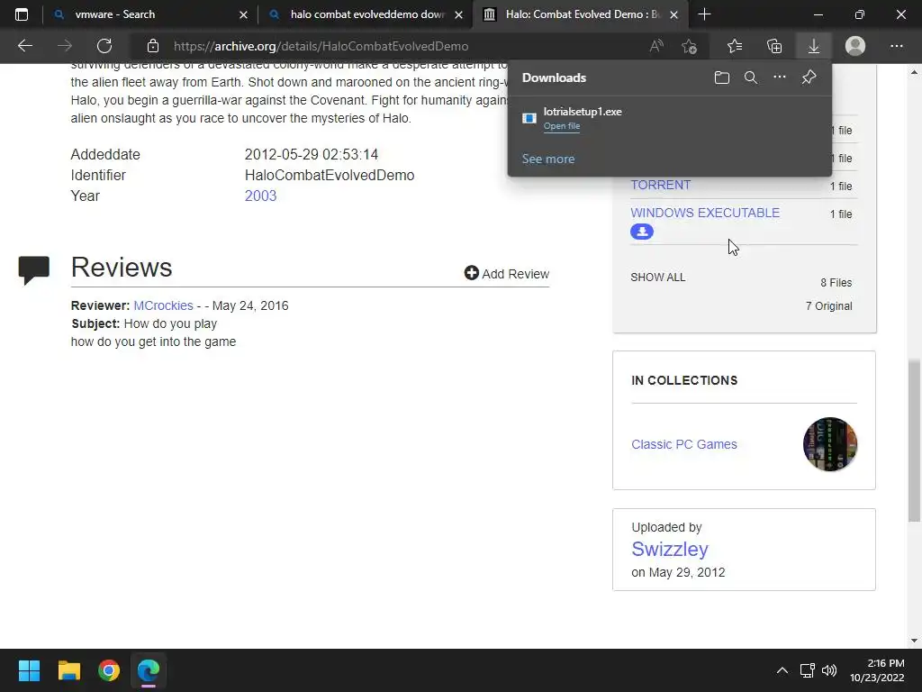Click the TORRENT download link
Viewport: 922px width, 692px height.
pos(660,185)
